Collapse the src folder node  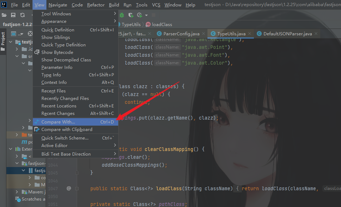[x=17, y=56]
